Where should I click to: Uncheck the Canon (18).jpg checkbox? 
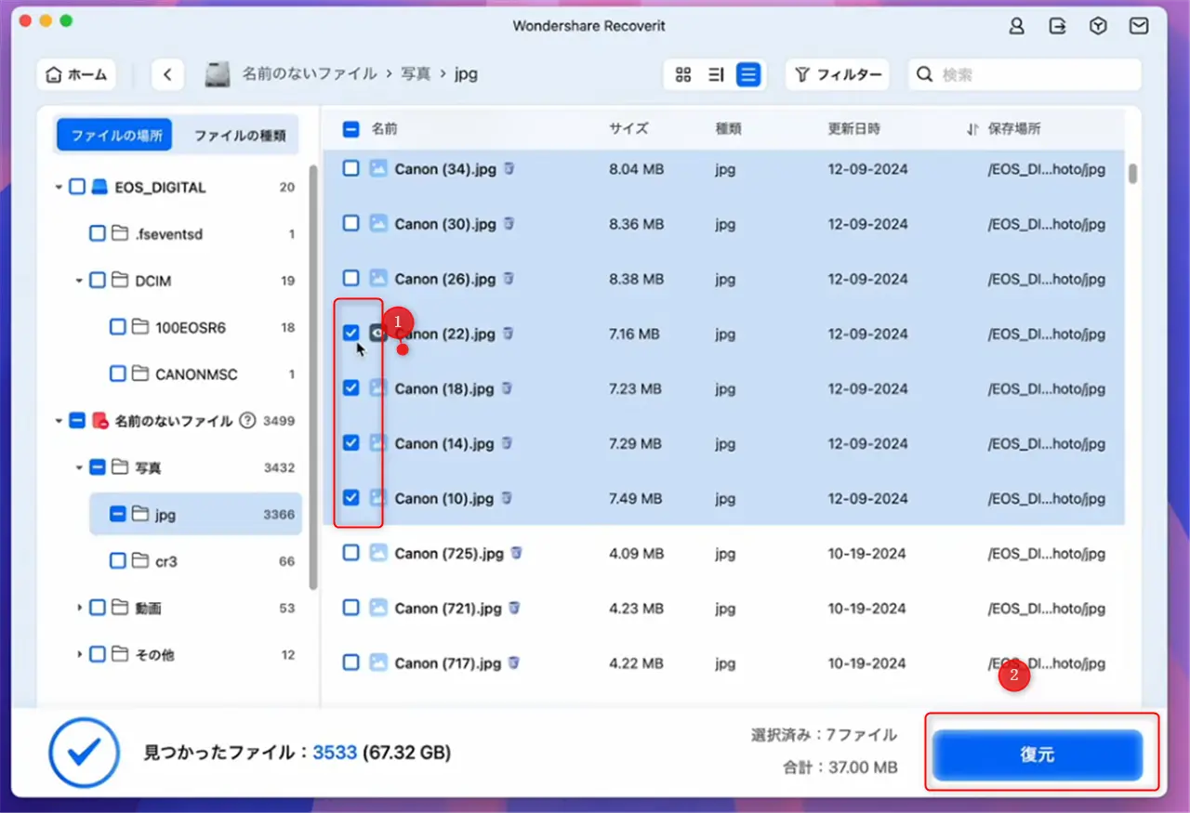tap(350, 388)
